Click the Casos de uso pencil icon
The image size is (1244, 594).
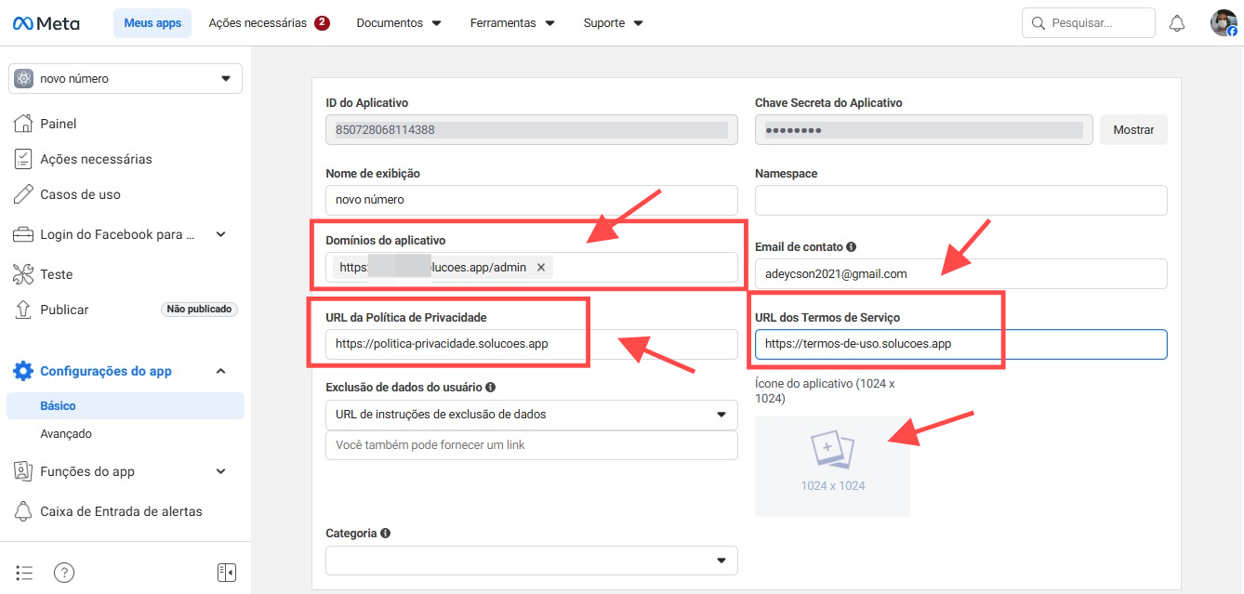point(23,194)
